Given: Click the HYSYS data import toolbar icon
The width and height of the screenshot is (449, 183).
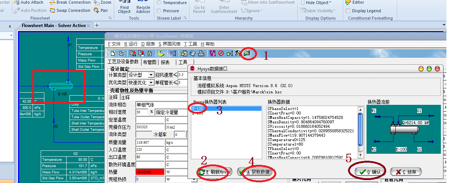Looking at the screenshot, I should click(247, 53).
